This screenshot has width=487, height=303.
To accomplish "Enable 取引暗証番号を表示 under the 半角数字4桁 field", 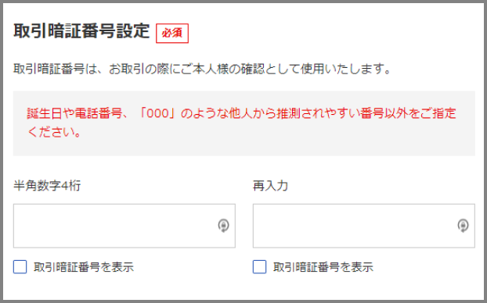I will click(x=20, y=267).
